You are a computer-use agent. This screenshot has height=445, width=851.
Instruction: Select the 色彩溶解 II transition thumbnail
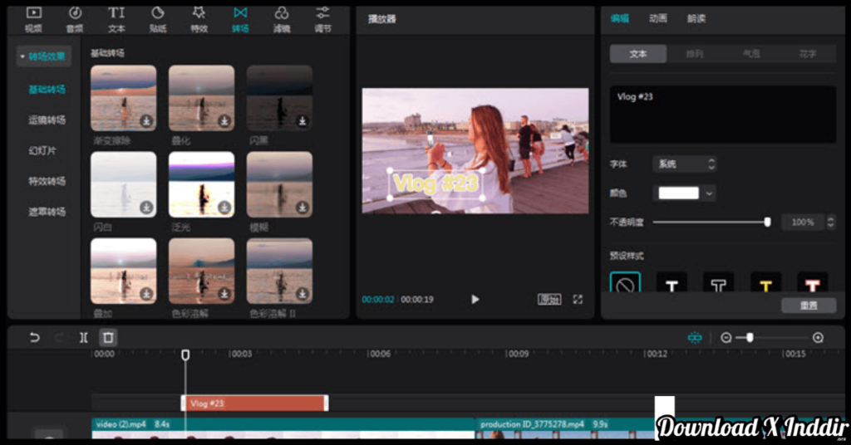click(x=279, y=271)
